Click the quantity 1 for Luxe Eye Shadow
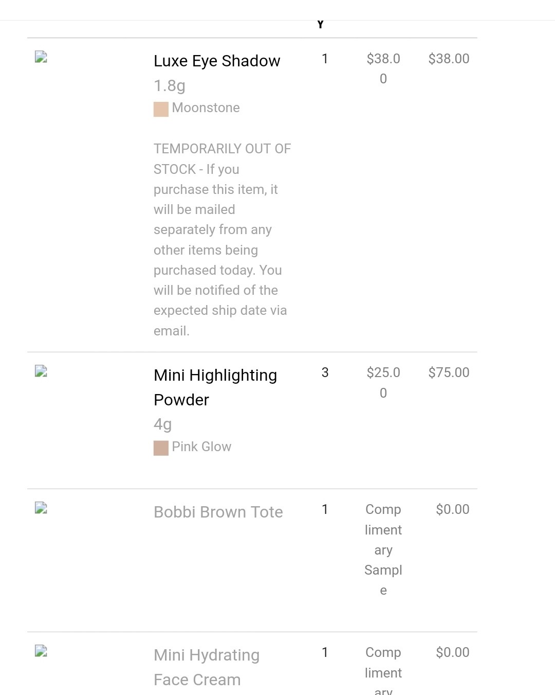The height and width of the screenshot is (695, 555). pos(325,59)
